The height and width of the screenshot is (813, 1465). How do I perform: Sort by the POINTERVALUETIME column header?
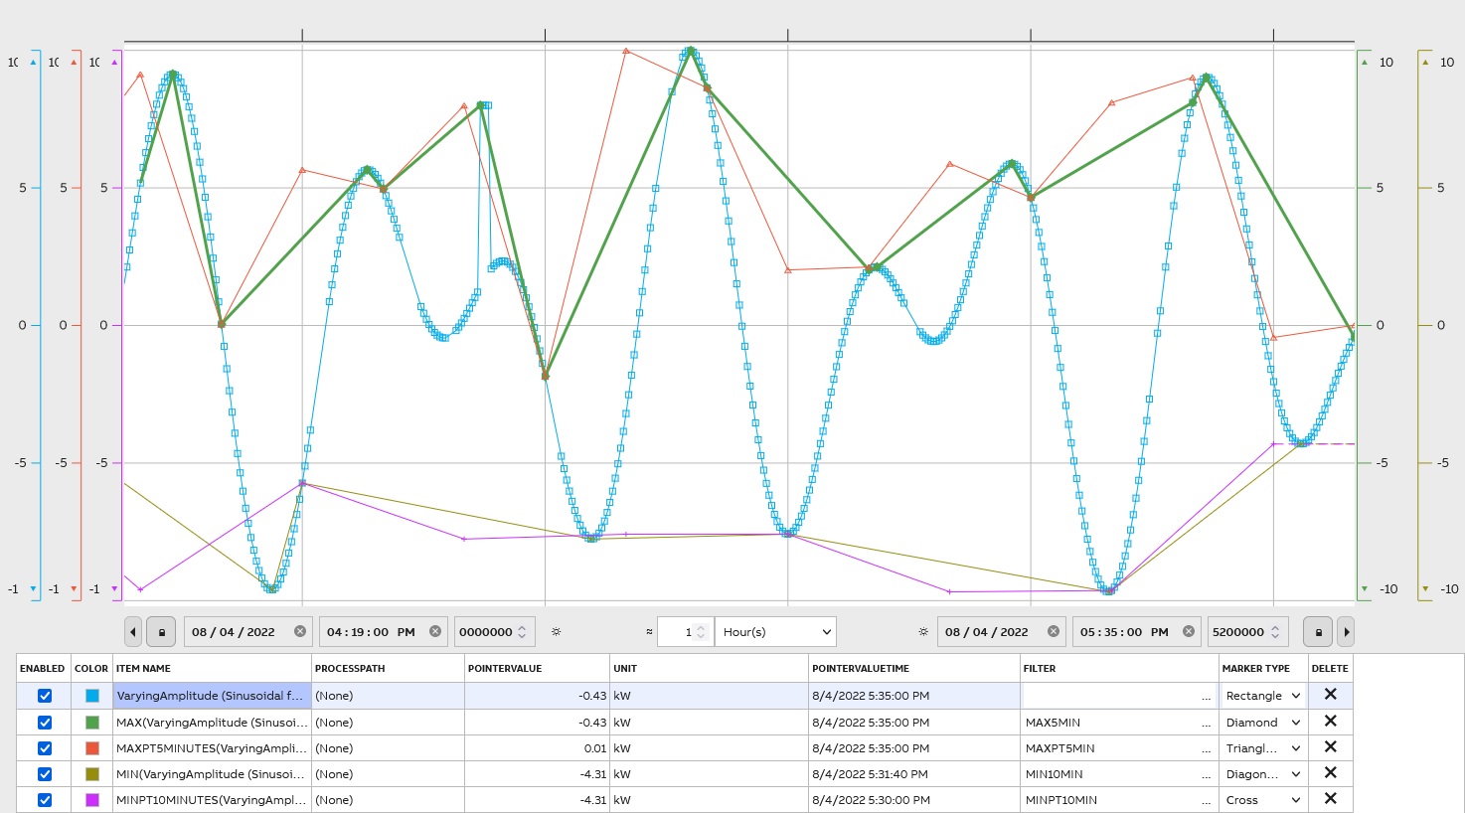pos(860,669)
